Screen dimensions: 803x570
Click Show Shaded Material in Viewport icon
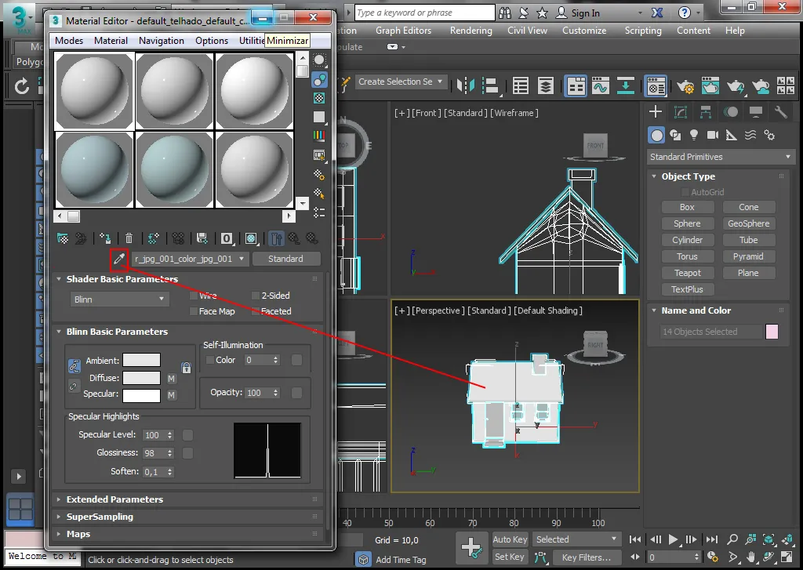[250, 238]
